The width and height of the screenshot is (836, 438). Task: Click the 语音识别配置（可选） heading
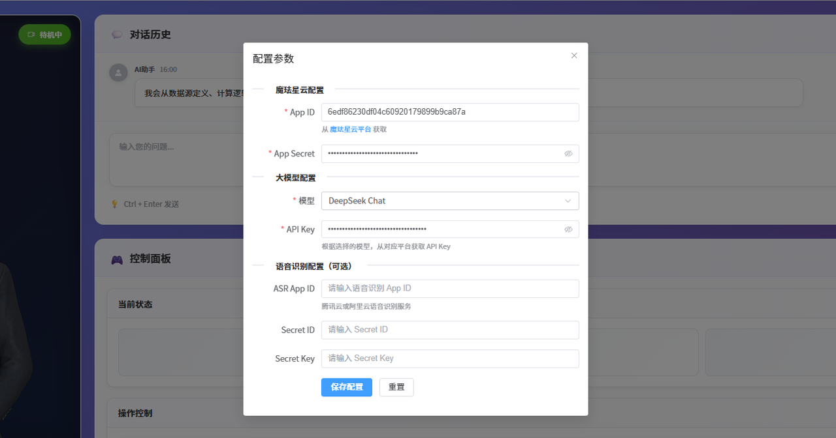(313, 266)
